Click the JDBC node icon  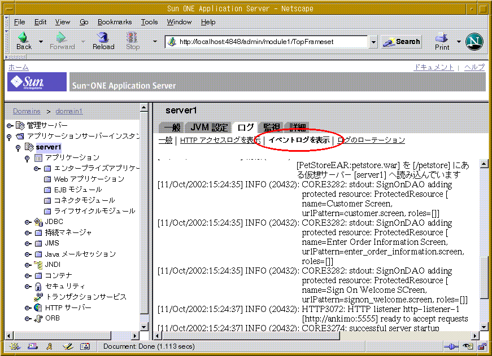(x=38, y=222)
